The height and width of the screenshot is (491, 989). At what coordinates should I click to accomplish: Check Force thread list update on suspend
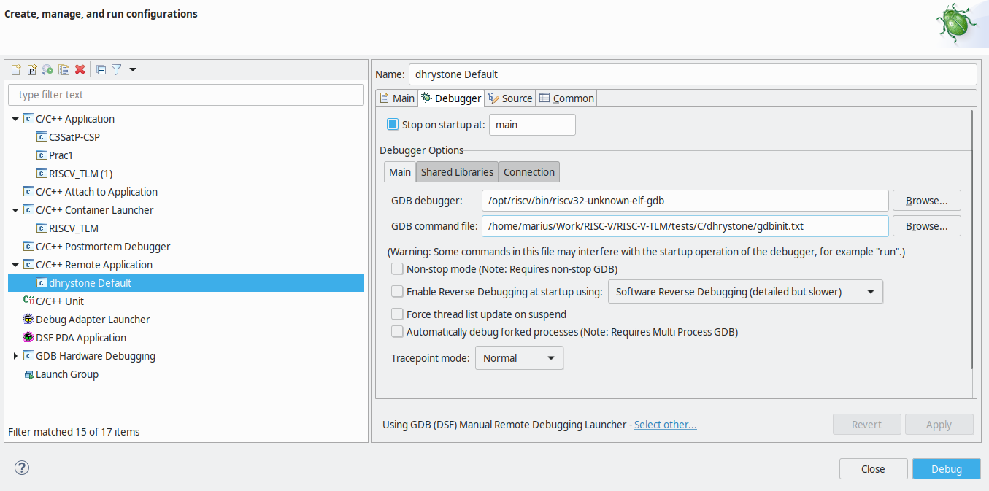click(x=397, y=314)
